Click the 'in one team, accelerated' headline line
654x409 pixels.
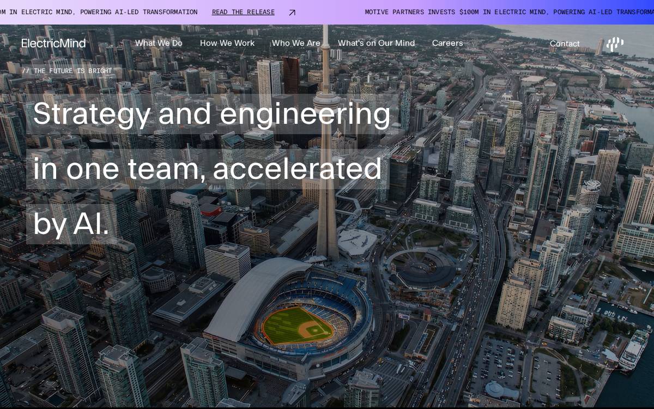click(x=208, y=169)
